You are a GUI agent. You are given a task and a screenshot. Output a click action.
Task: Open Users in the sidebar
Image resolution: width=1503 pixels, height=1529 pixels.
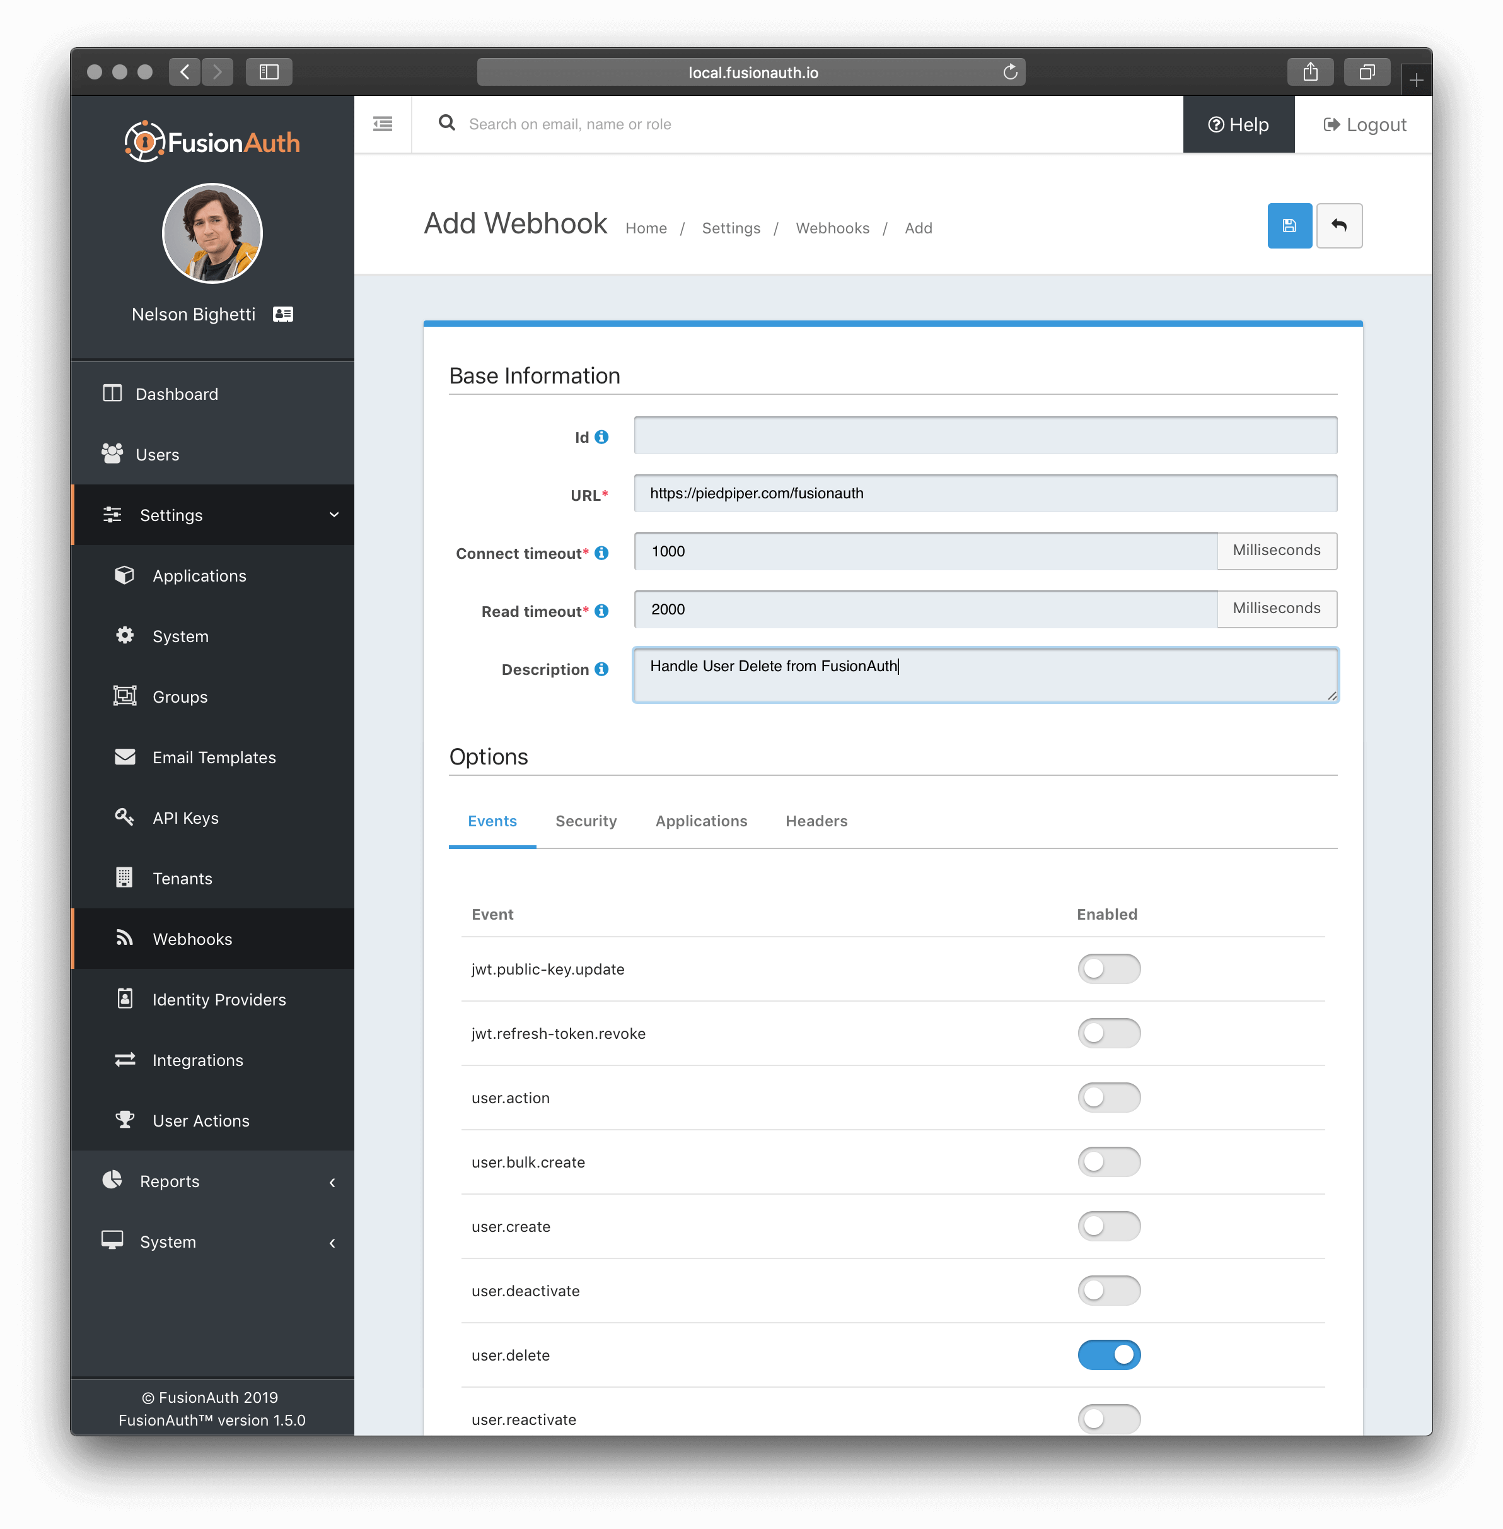(212, 454)
